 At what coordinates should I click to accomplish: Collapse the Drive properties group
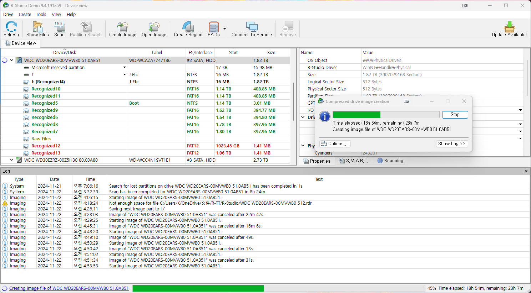[303, 117]
